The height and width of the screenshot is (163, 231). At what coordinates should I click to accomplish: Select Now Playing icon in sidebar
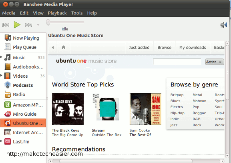click(x=8, y=38)
